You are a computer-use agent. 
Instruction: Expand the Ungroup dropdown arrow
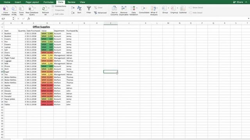point(177,8)
